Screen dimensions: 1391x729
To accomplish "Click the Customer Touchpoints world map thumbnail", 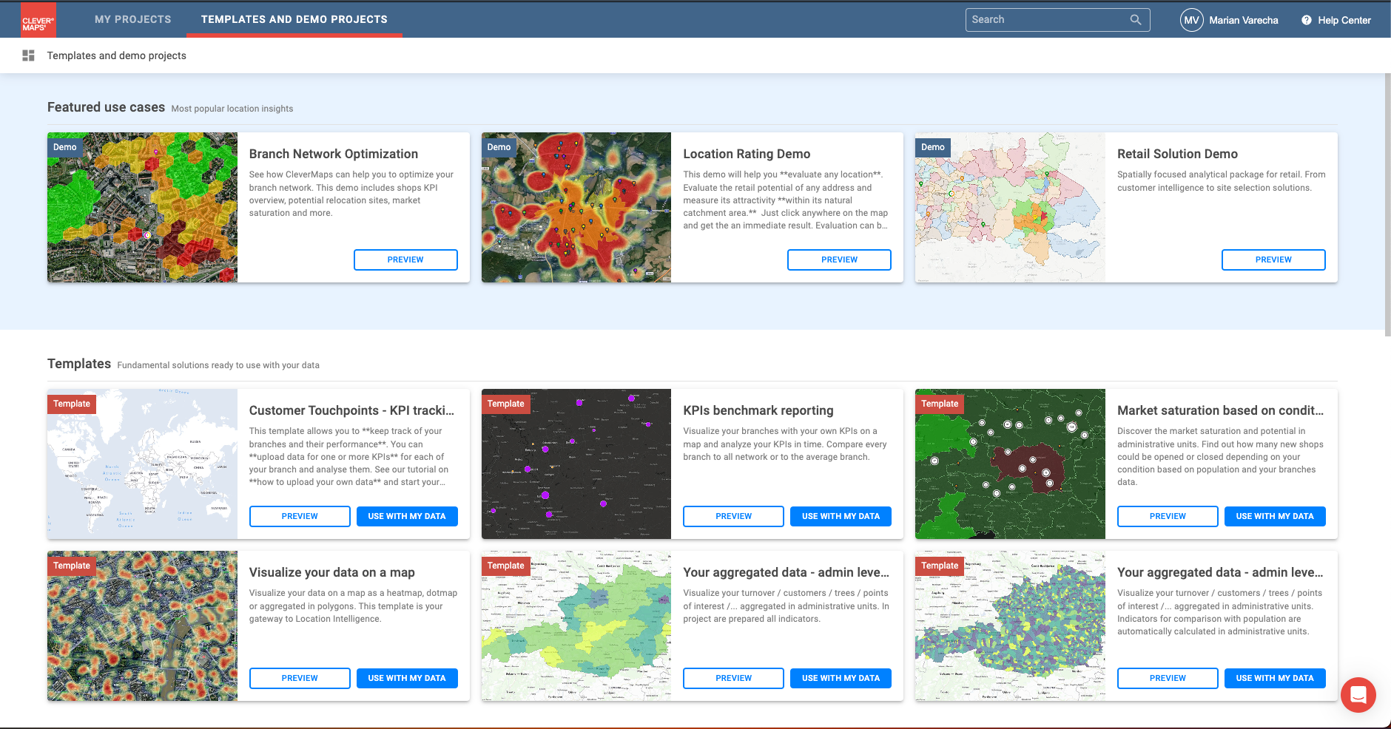I will pyautogui.click(x=142, y=464).
